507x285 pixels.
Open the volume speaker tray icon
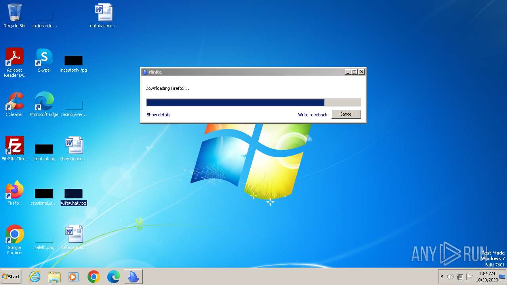450,277
